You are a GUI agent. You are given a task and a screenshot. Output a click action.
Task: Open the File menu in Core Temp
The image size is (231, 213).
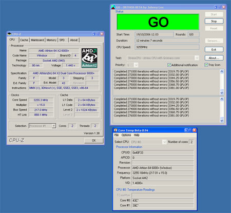pos(117,135)
